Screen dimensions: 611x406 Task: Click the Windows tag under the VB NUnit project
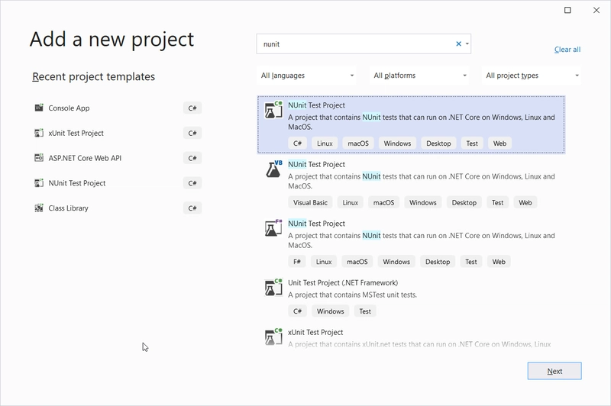[423, 202]
